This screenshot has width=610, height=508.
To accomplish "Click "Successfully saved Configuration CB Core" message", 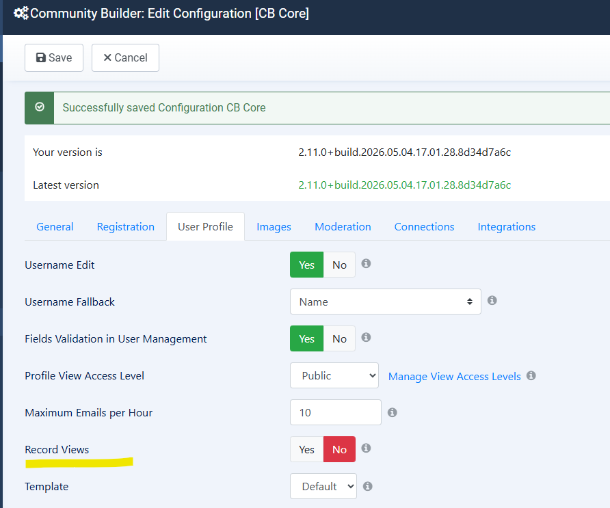I will click(164, 107).
